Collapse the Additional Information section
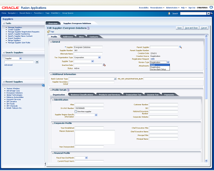Image resolution: width=214 pixels, height=171 pixels. [51, 74]
